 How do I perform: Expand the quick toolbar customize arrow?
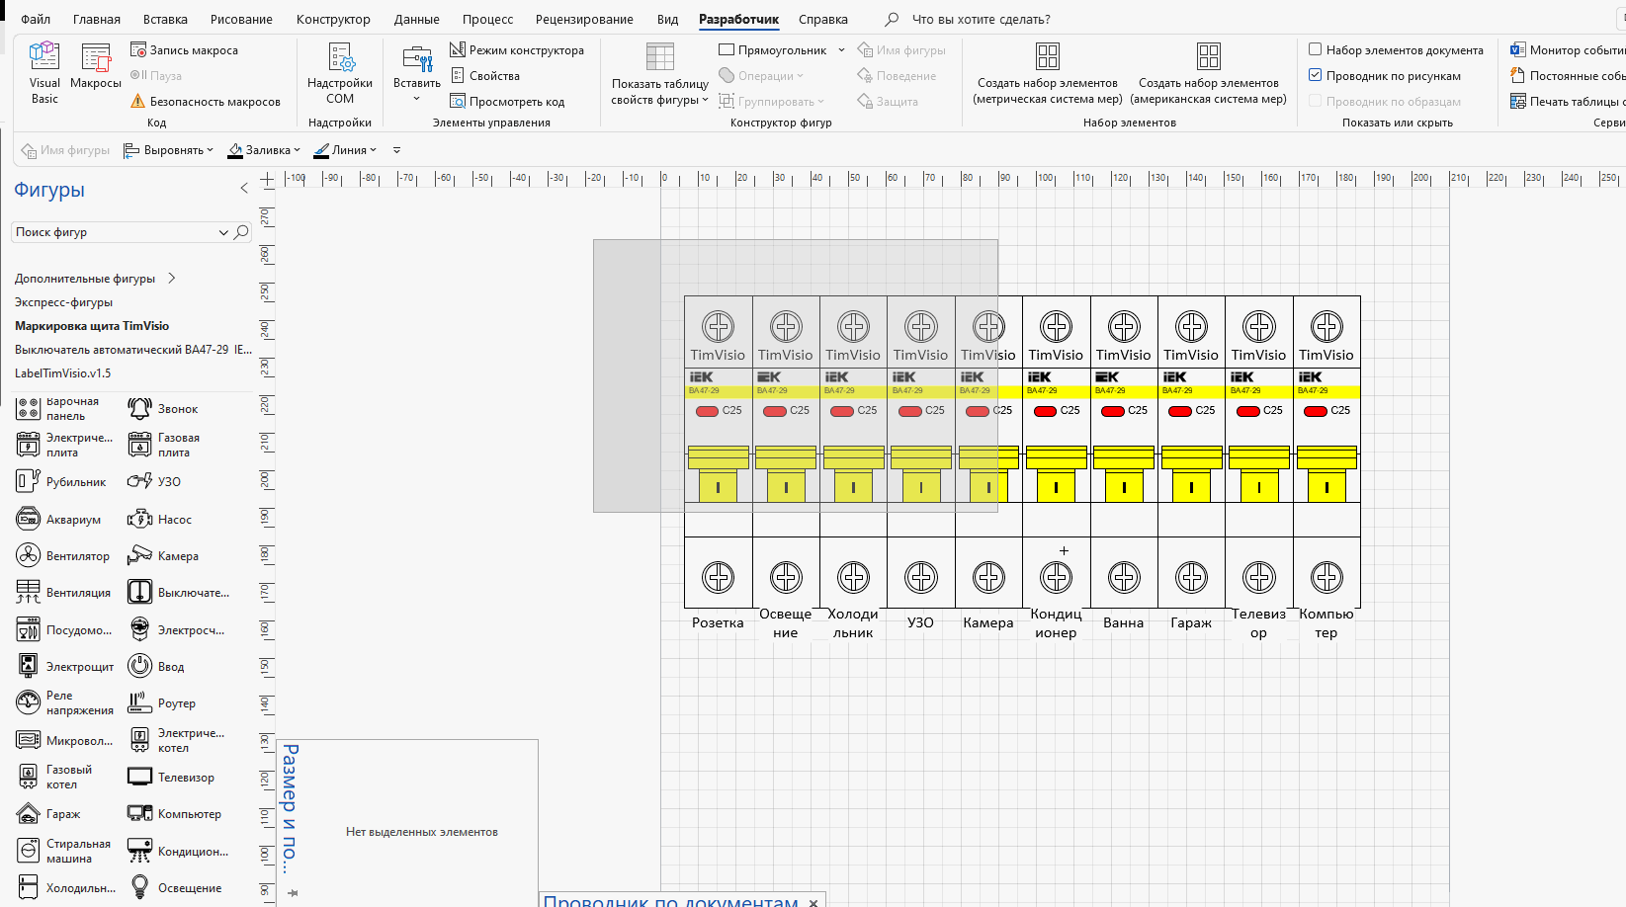click(x=397, y=150)
